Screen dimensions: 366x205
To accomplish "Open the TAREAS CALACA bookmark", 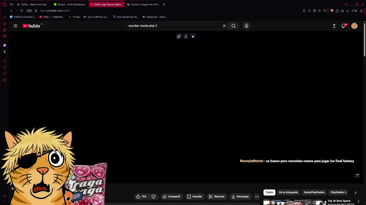I will [x=23, y=17].
